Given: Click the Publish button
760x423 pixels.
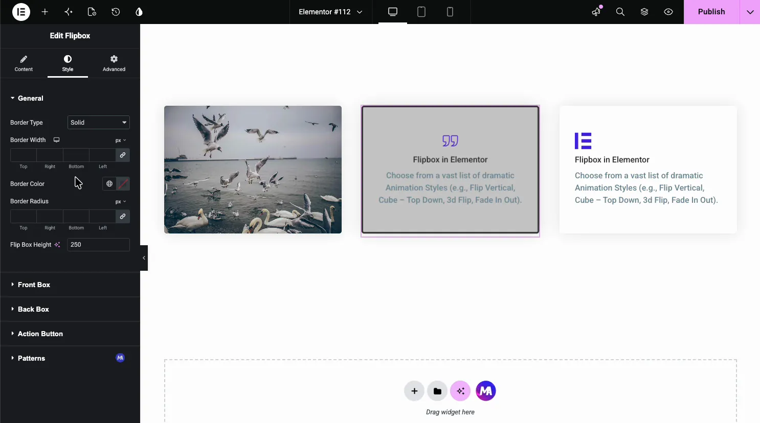Looking at the screenshot, I should click(711, 12).
